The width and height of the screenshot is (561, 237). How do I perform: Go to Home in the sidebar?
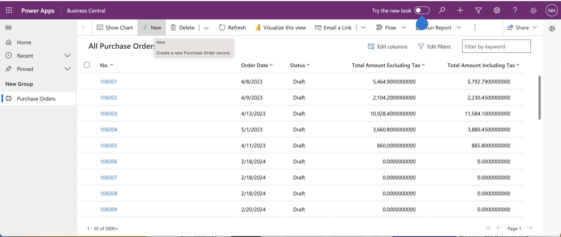(24, 42)
